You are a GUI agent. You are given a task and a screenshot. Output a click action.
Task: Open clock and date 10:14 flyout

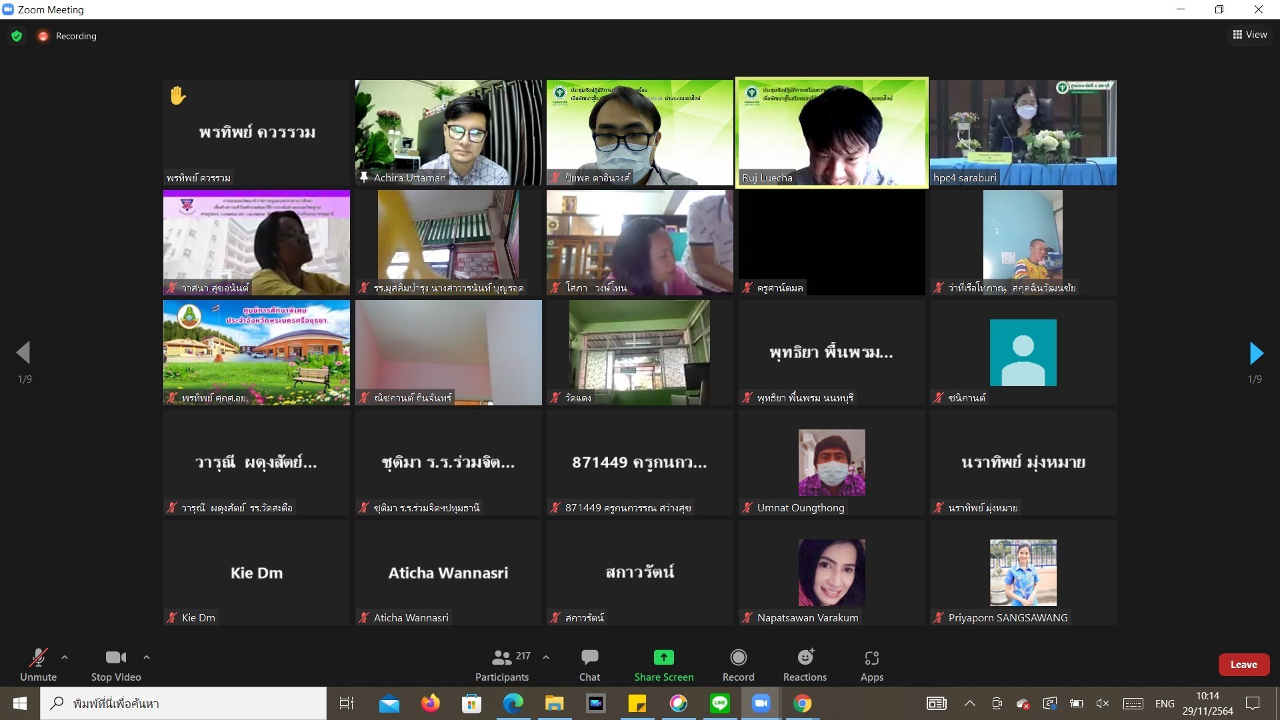tap(1208, 703)
